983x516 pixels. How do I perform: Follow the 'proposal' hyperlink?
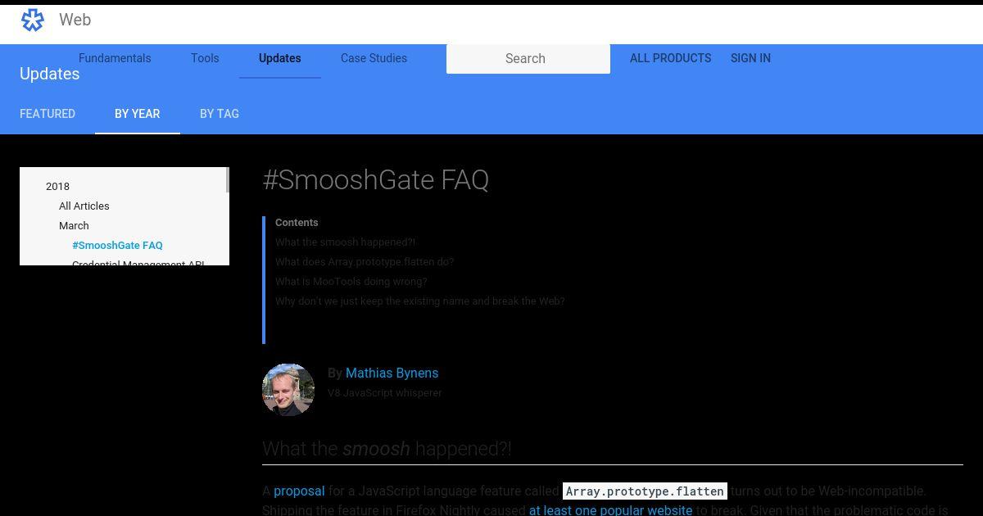point(299,491)
